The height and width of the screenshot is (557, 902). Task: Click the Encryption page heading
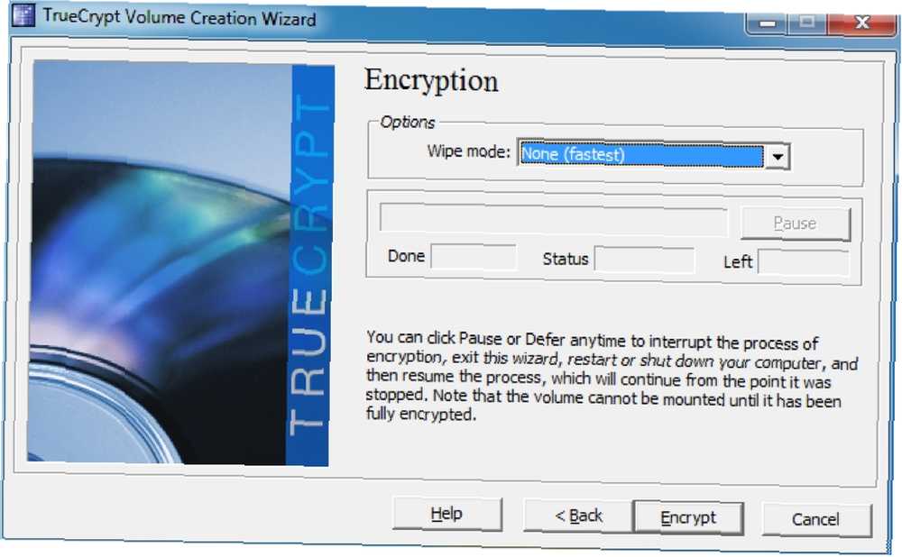pyautogui.click(x=431, y=80)
